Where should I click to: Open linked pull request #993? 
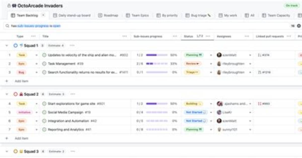pos(264,104)
